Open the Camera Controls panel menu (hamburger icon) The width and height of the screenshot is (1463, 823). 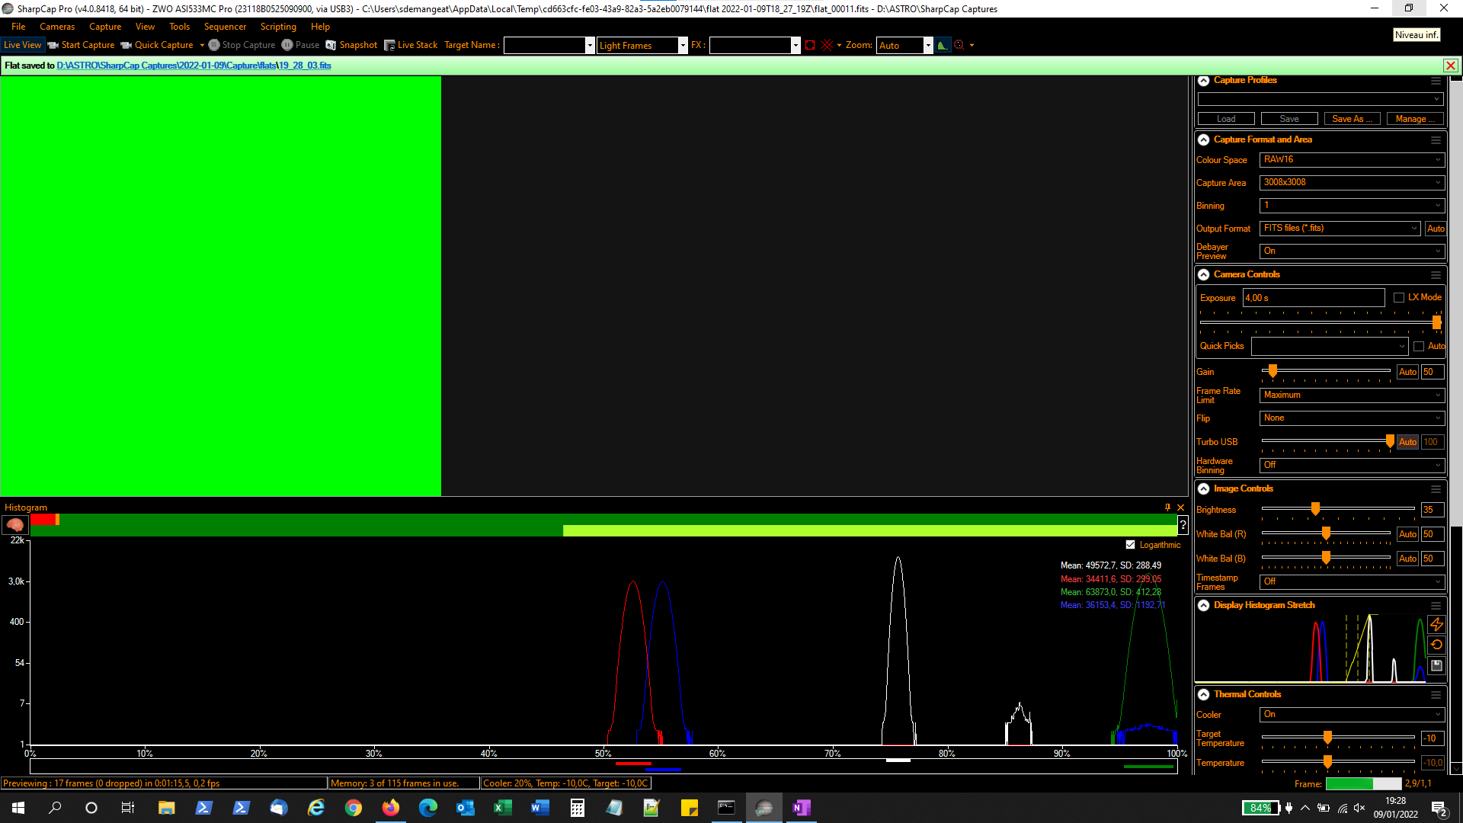[1436, 275]
